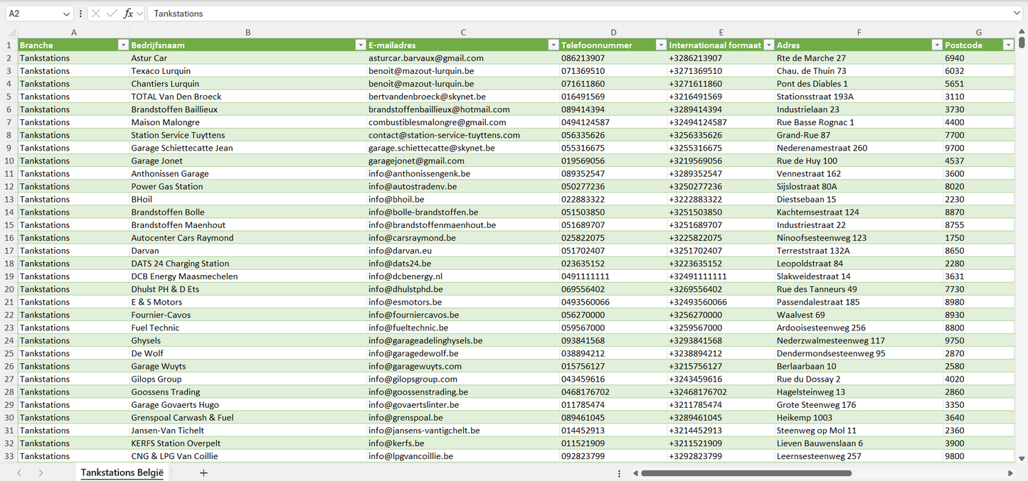Click Select All corner of the grid

pos(11,33)
